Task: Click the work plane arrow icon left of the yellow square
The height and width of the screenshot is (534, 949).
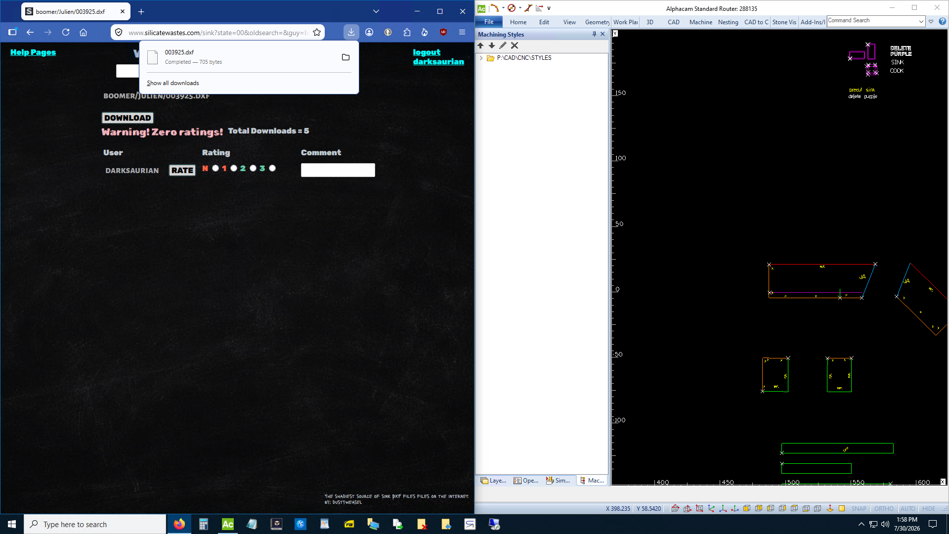Action: click(x=830, y=508)
